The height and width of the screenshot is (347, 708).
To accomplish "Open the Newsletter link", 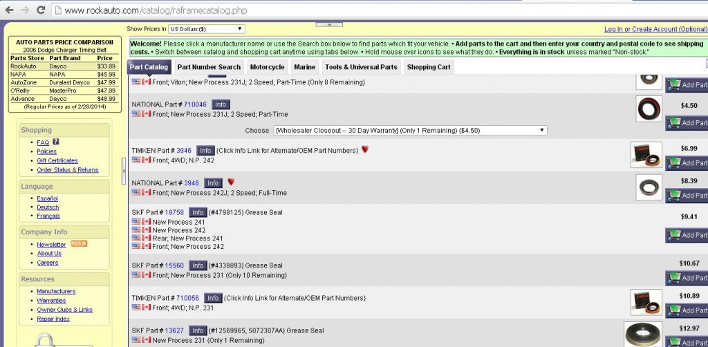I will click(x=51, y=245).
